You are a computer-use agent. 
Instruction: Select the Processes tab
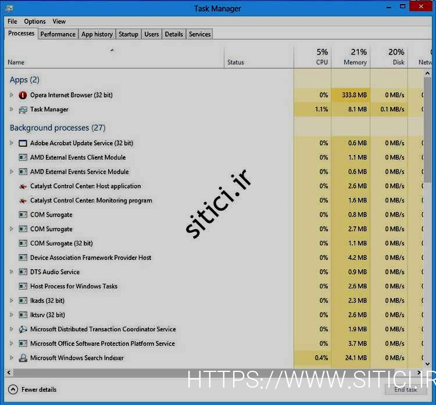[x=21, y=33]
